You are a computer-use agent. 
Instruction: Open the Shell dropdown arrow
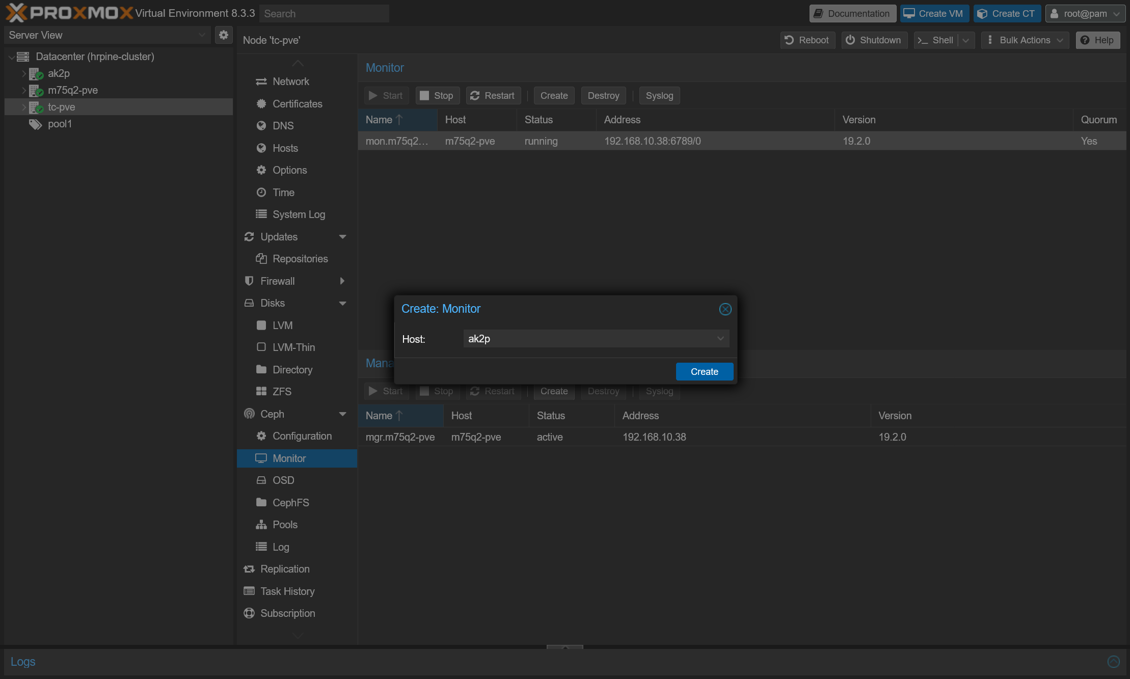click(966, 40)
